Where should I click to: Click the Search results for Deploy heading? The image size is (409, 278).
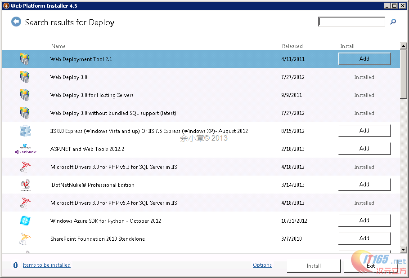pyautogui.click(x=70, y=22)
